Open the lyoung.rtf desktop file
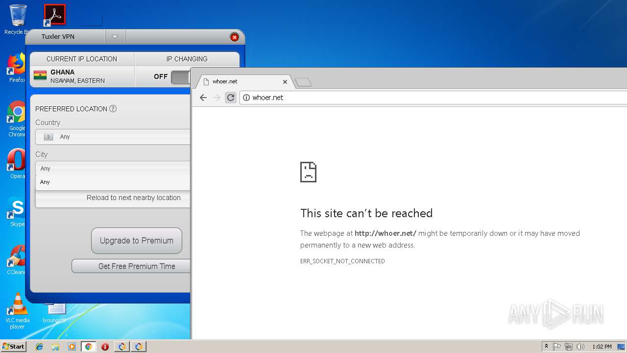 pos(54,313)
